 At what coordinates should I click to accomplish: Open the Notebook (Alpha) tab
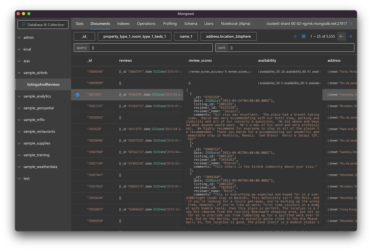(x=236, y=23)
